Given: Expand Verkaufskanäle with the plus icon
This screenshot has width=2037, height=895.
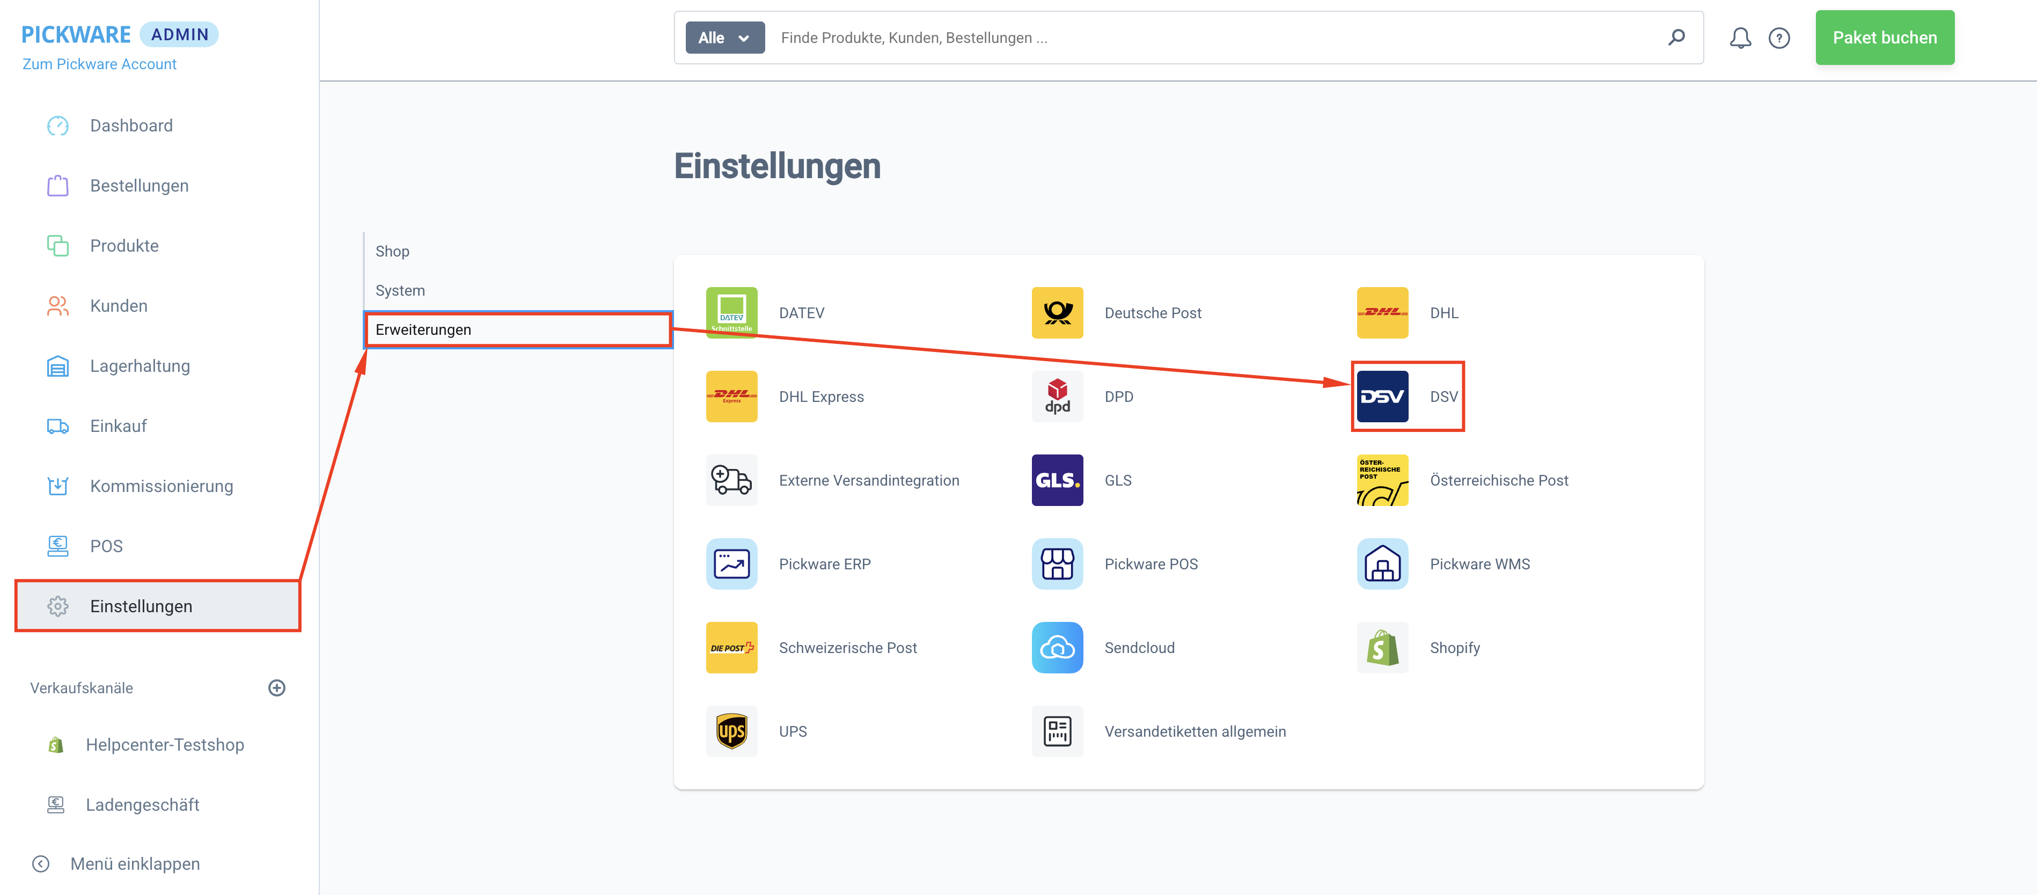Looking at the screenshot, I should 276,687.
